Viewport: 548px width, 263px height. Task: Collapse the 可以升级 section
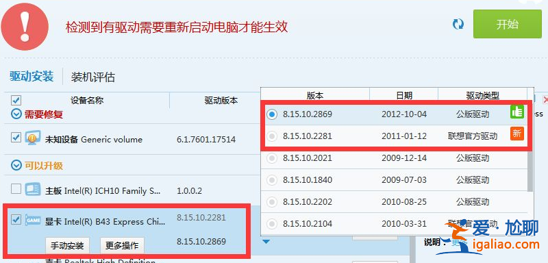click(x=16, y=165)
